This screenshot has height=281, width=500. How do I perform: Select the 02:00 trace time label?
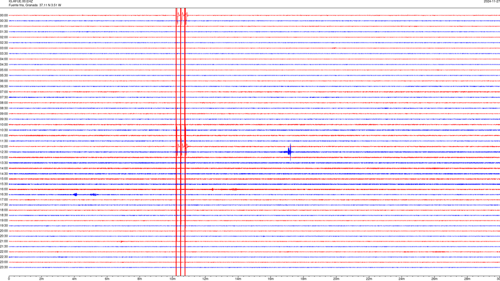point(4,37)
